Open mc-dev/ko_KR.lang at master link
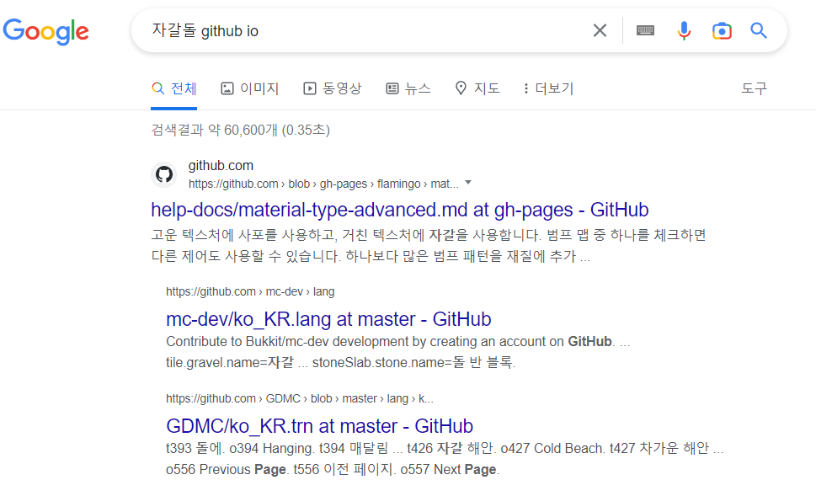The image size is (816, 496). (x=328, y=319)
